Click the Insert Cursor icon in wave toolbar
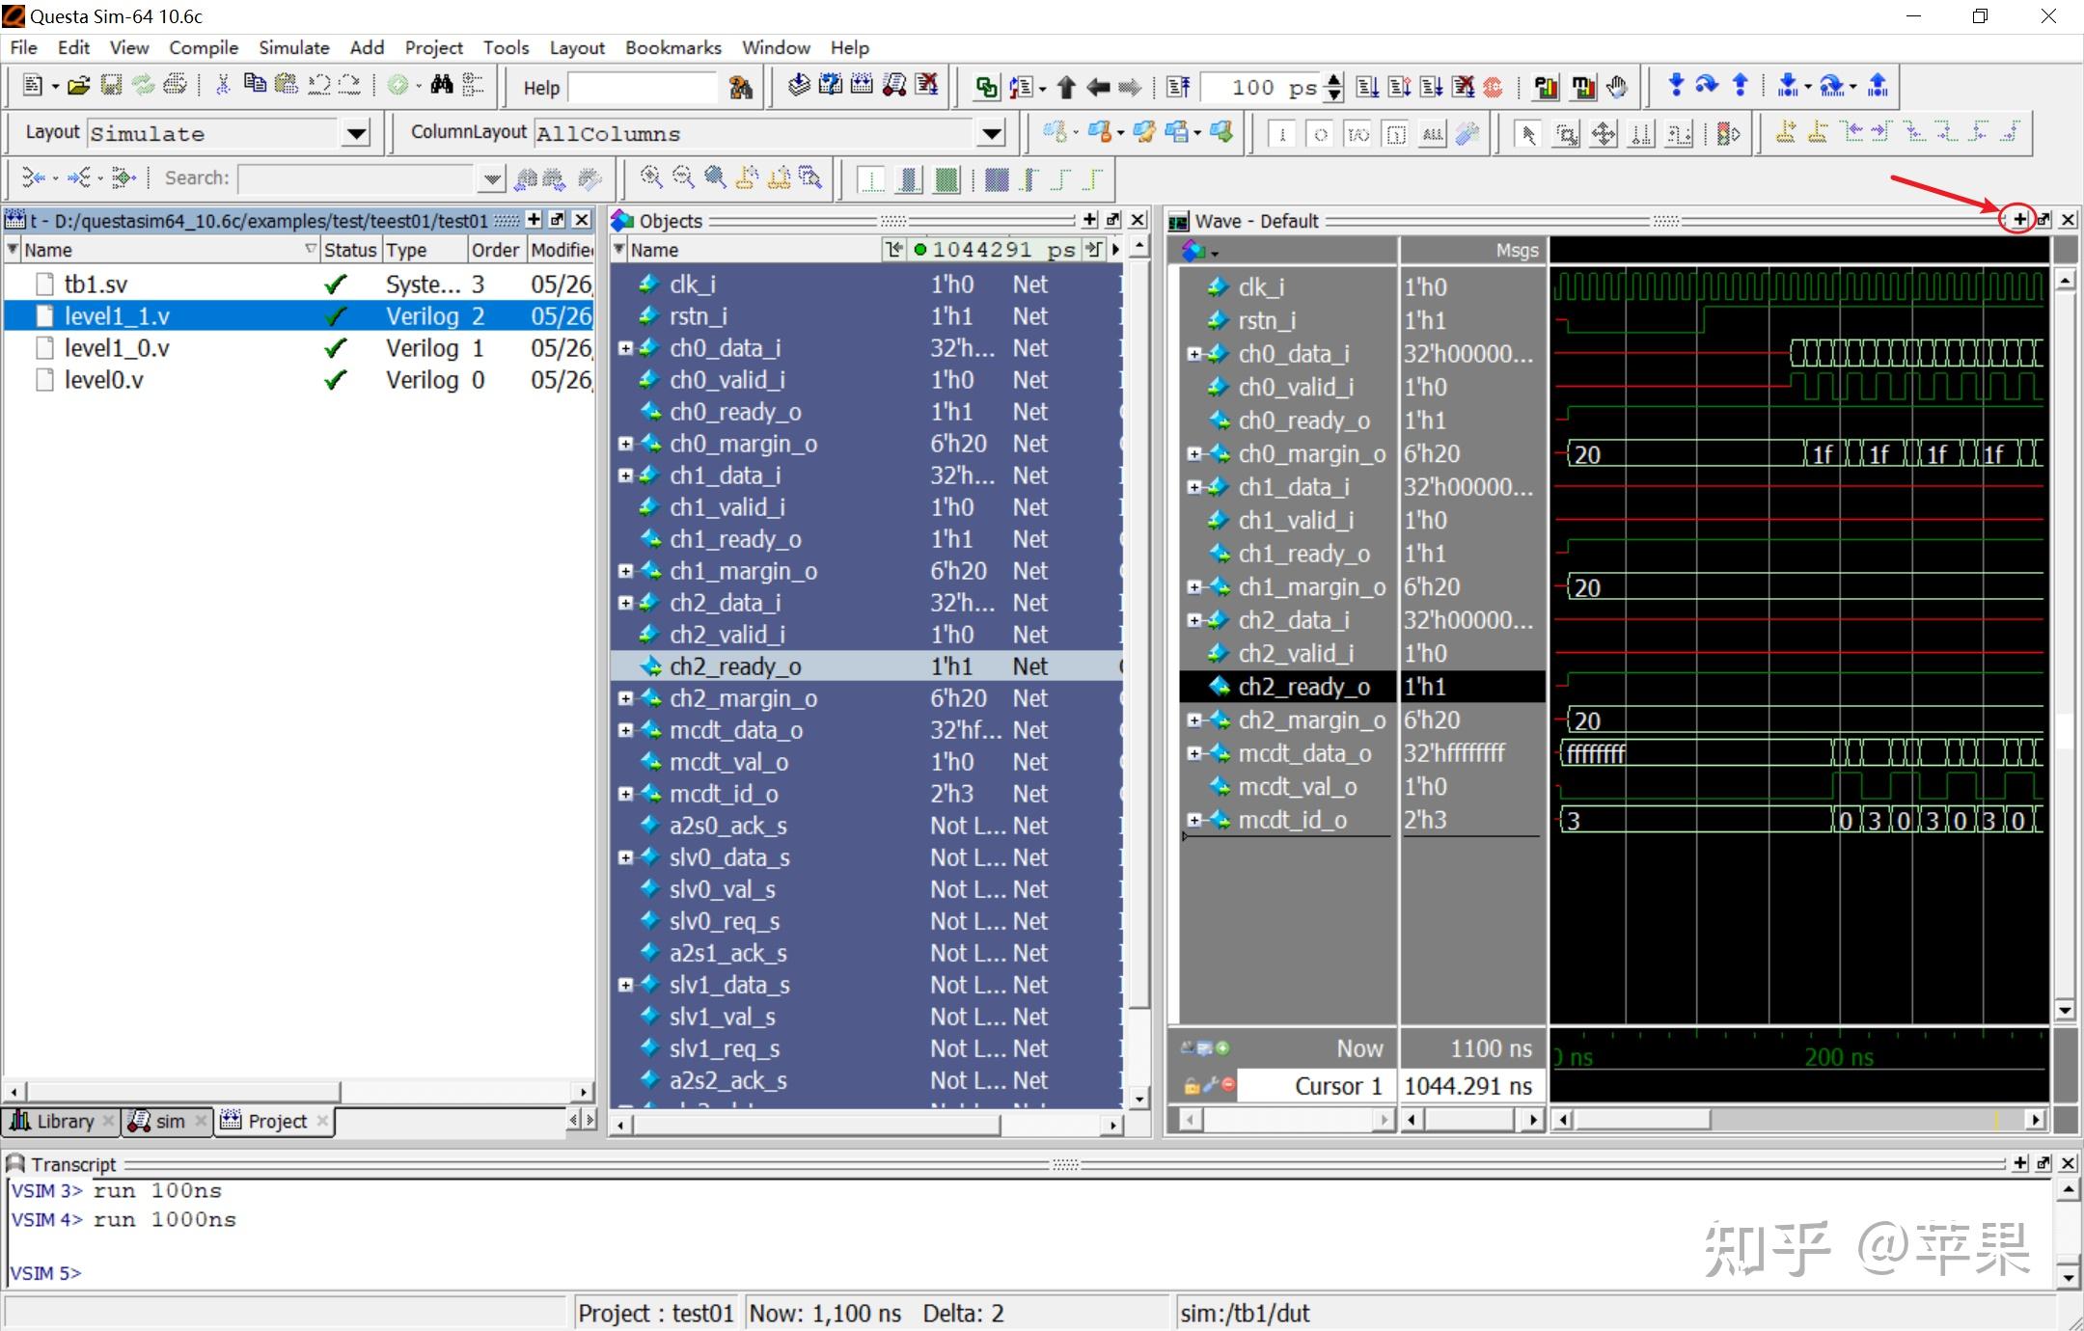 pyautogui.click(x=1785, y=133)
